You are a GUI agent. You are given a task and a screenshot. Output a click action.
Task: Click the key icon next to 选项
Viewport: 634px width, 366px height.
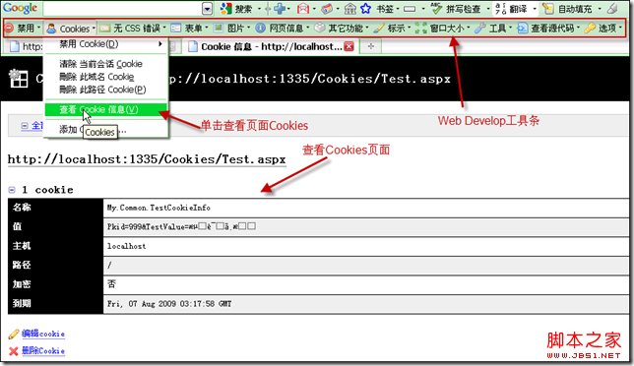(591, 28)
